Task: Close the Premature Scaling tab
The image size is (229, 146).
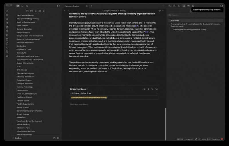Action: 87,6
